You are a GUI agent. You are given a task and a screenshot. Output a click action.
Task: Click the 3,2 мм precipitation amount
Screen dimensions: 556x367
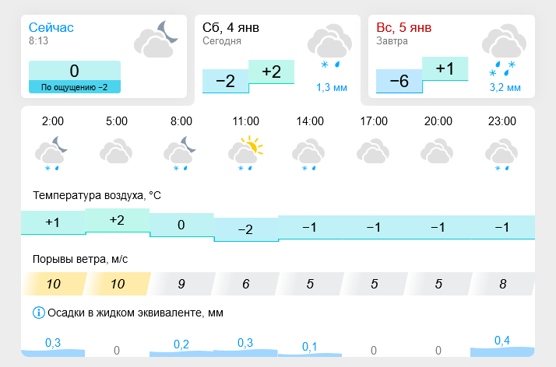click(x=505, y=87)
